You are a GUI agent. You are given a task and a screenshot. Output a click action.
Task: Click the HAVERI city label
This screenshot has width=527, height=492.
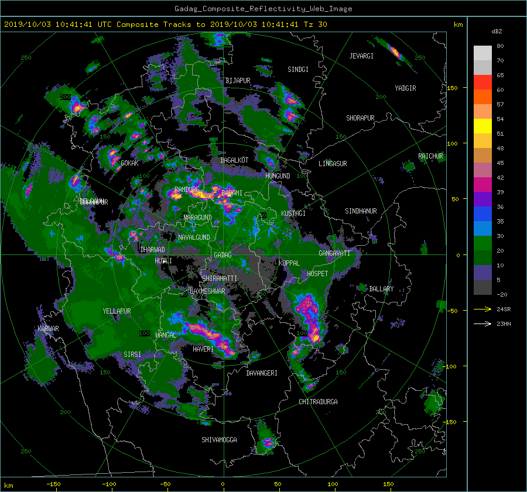tap(203, 349)
